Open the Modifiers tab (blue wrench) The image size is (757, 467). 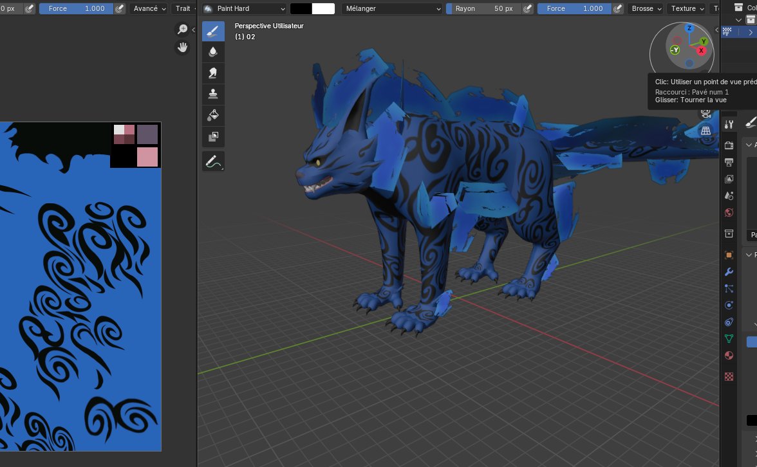pos(729,272)
